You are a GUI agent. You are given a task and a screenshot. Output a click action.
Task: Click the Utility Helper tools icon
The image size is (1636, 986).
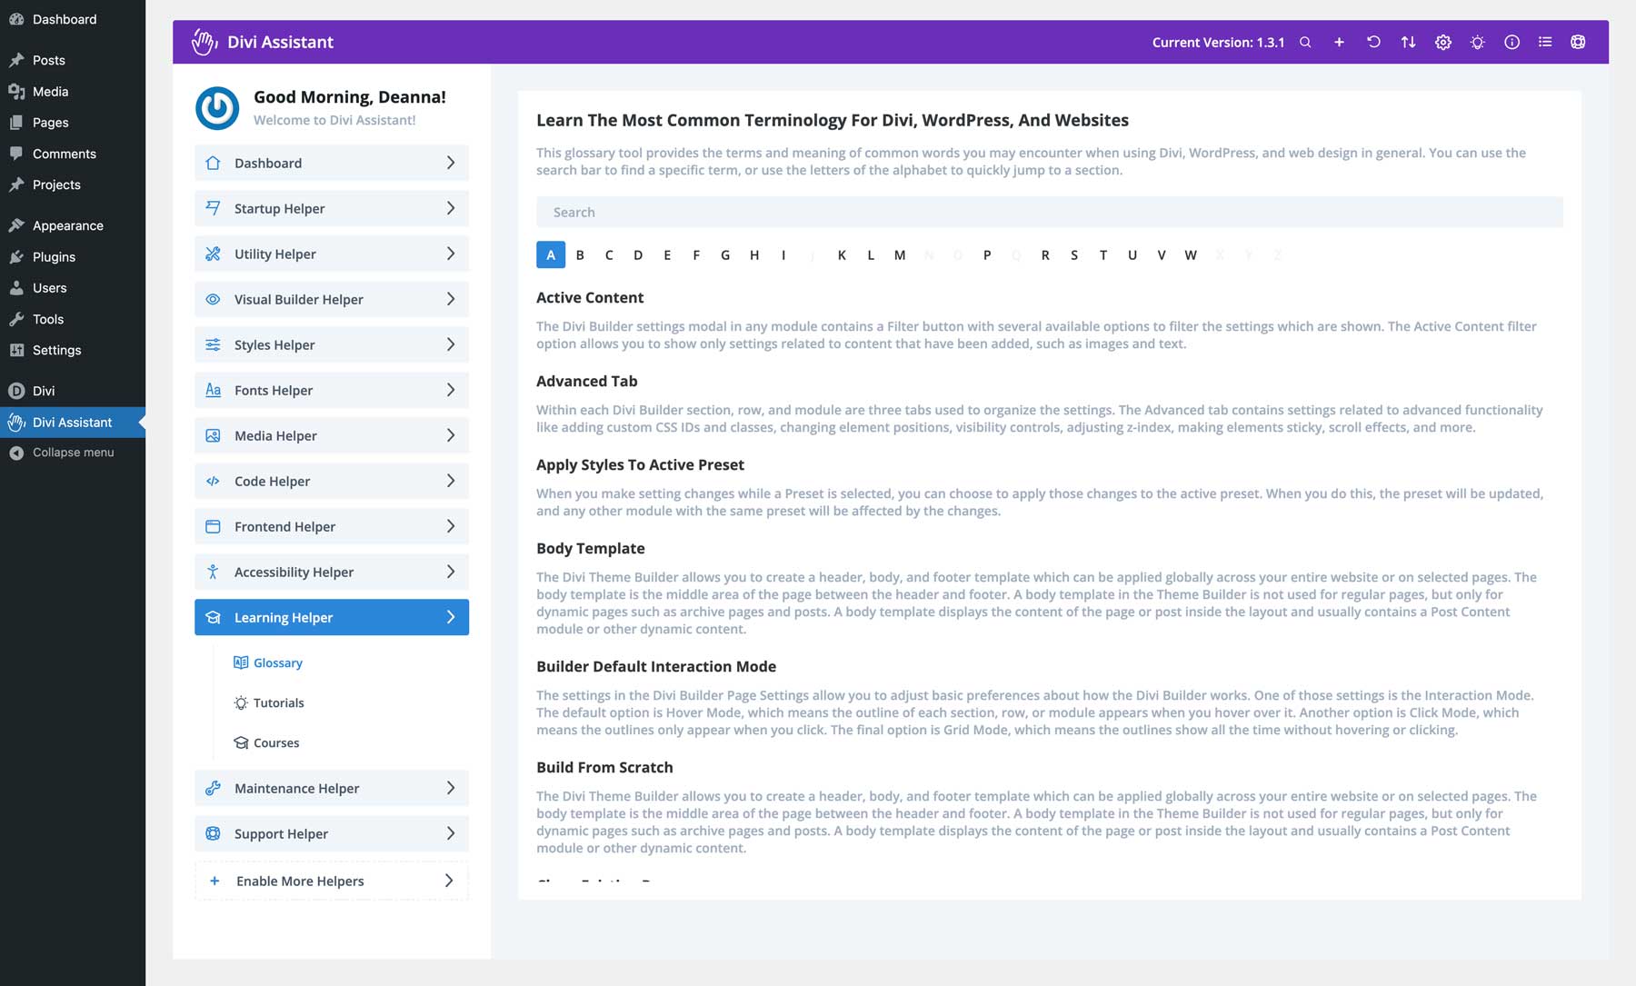213,254
